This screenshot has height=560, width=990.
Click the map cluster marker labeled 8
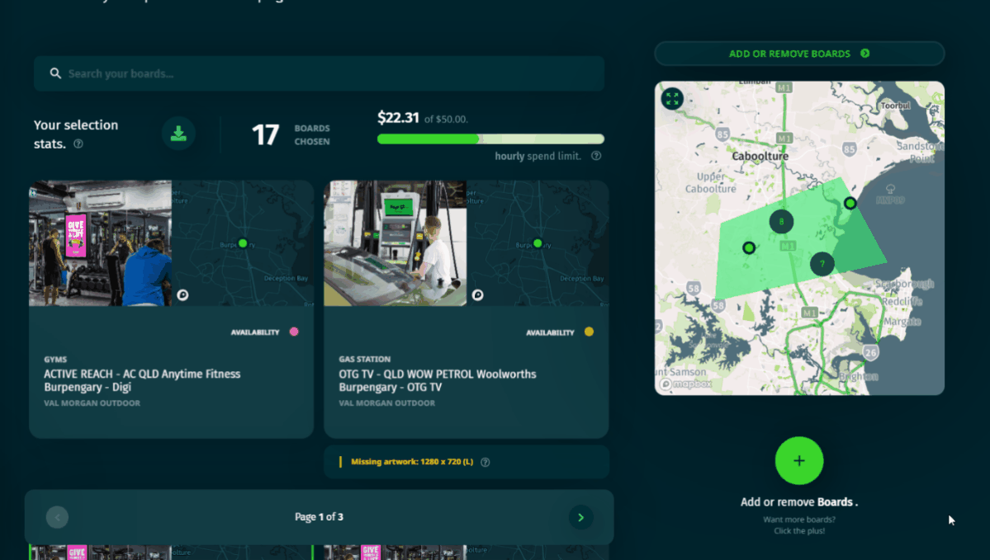point(781,221)
